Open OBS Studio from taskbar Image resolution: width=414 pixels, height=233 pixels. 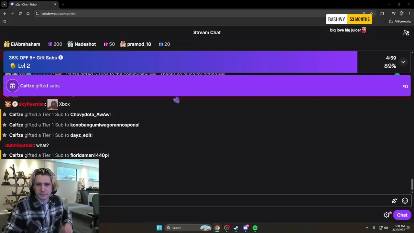pyautogui.click(x=226, y=228)
